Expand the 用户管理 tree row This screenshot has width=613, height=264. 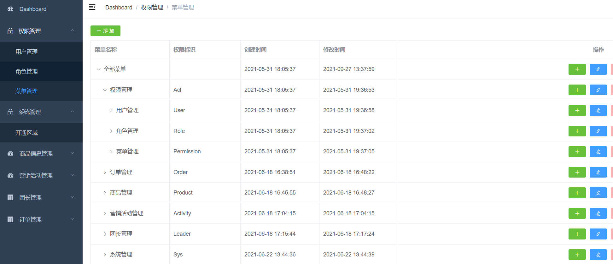pos(111,110)
